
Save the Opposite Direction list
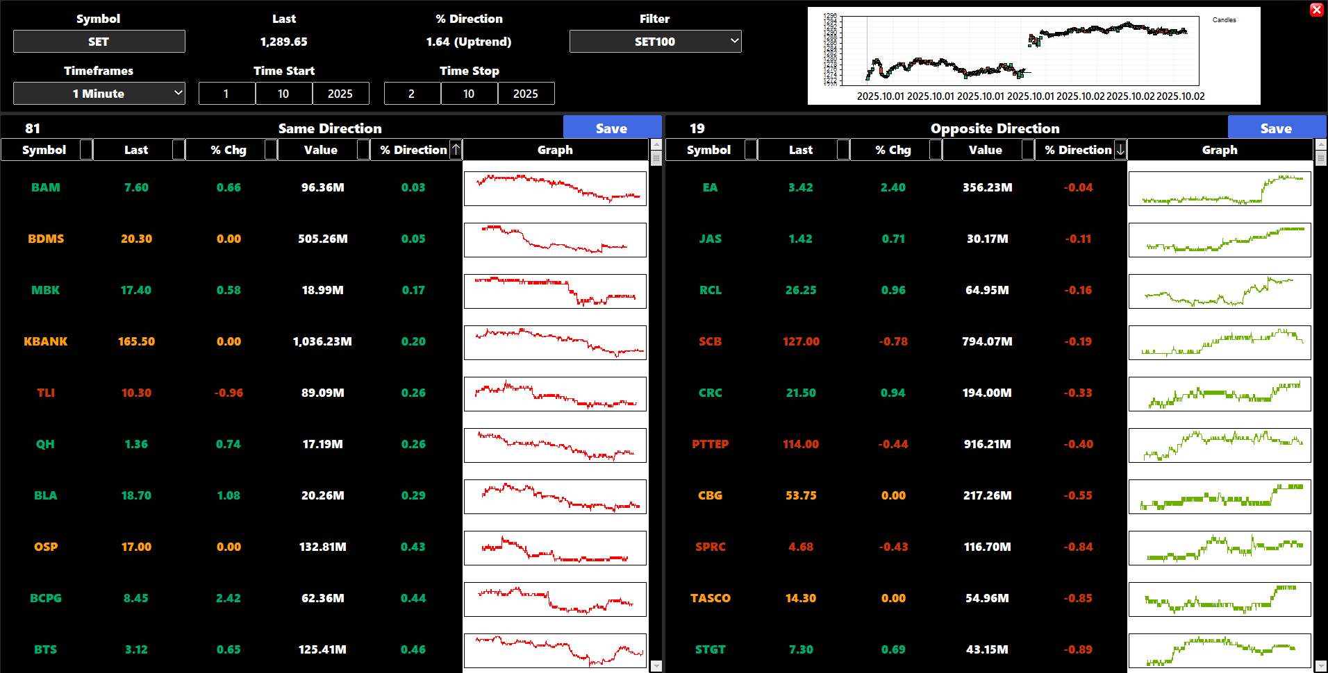pyautogui.click(x=1276, y=128)
